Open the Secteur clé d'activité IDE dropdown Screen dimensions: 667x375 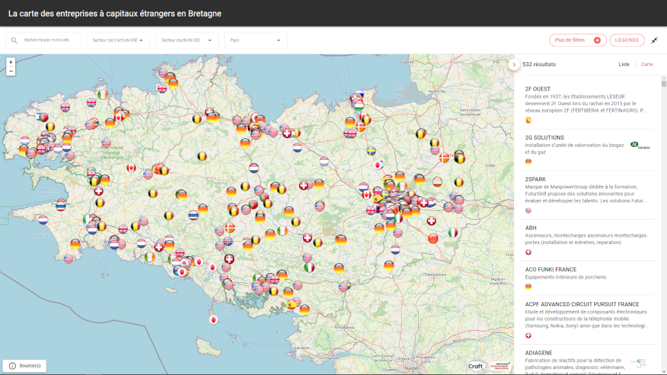(118, 40)
